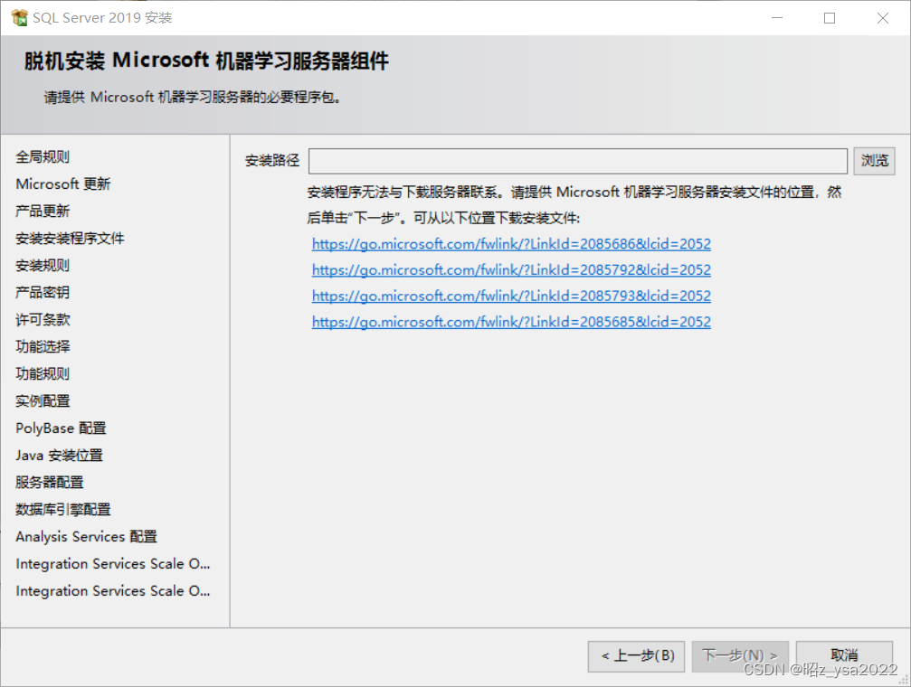Click the SQL Server setup title bar icon
This screenshot has width=911, height=687.
(19, 17)
